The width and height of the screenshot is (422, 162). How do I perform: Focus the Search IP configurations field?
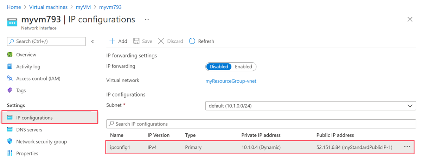click(261, 124)
